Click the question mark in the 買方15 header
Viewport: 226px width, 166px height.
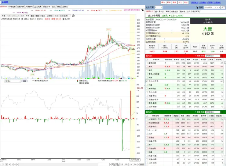click(195, 56)
